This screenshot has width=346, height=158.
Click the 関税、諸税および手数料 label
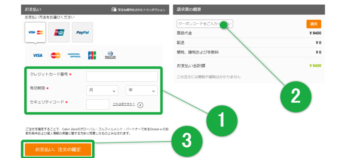coord(198,52)
